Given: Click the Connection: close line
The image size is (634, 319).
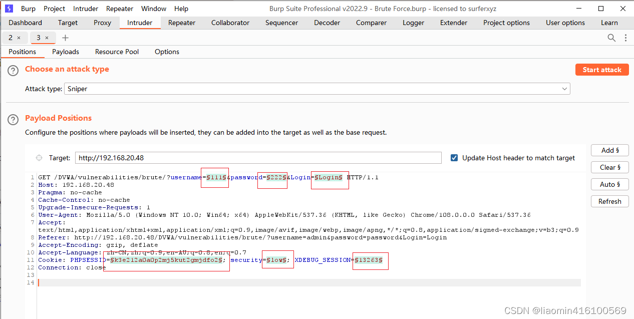Looking at the screenshot, I should pyautogui.click(x=72, y=267).
